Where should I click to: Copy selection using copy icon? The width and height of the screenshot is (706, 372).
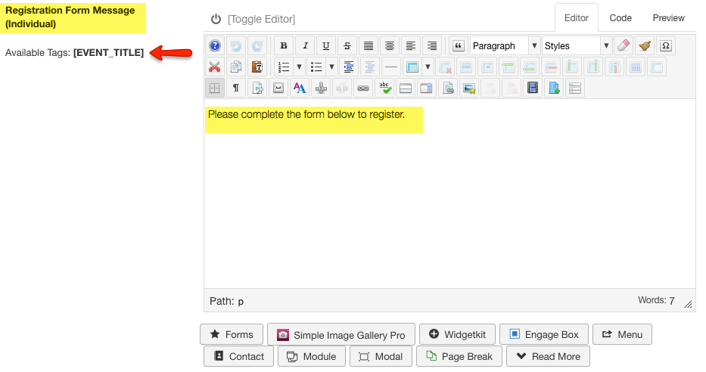tap(236, 67)
